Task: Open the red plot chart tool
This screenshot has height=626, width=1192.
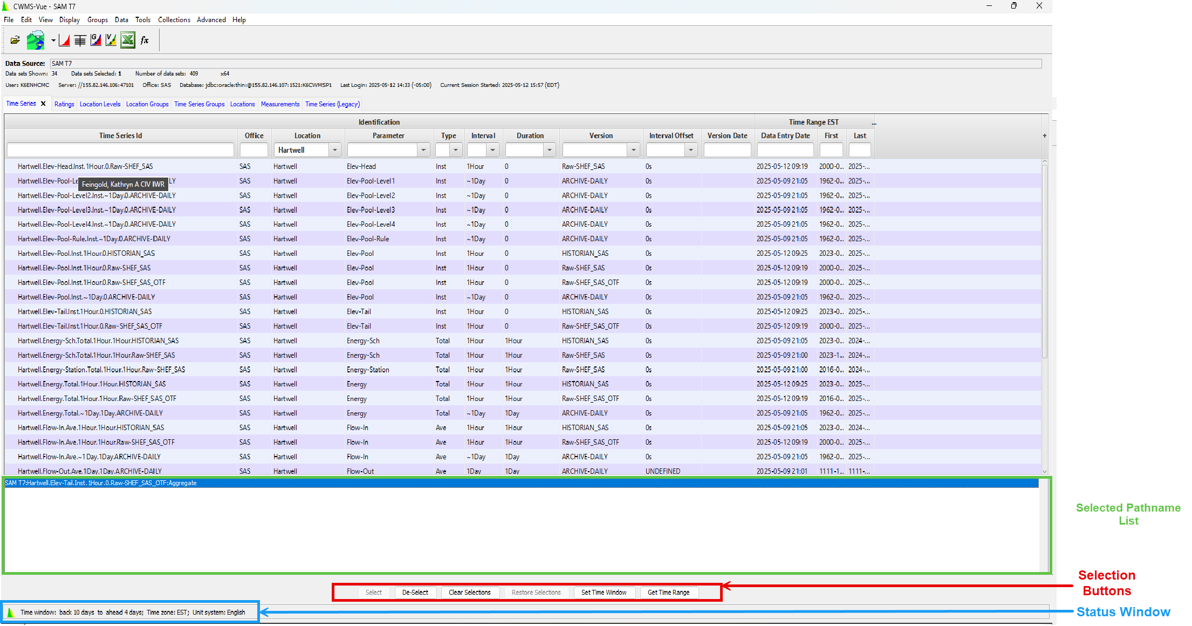Action: (x=65, y=40)
